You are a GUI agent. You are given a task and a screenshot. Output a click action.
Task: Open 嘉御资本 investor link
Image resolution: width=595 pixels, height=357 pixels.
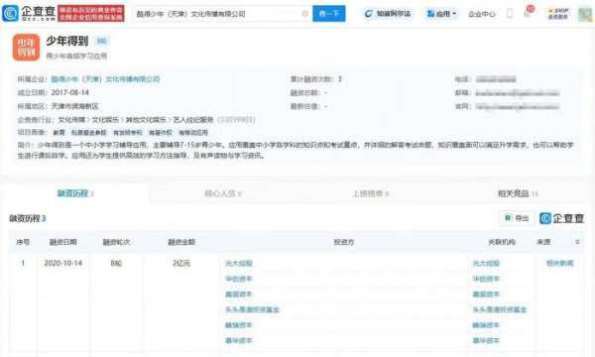(239, 295)
